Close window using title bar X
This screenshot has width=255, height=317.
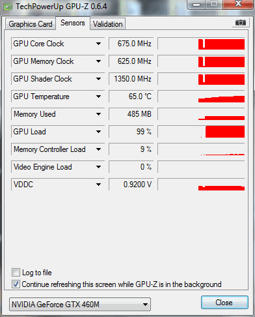click(x=238, y=4)
